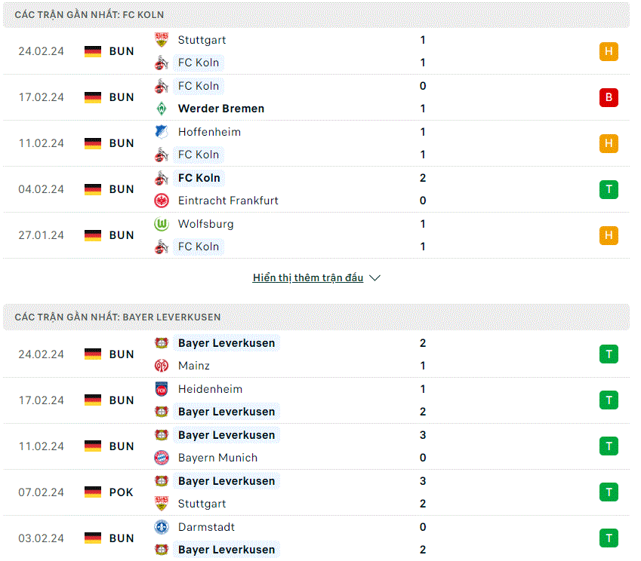Image resolution: width=641 pixels, height=561 pixels.
Task: Click the Darmstadt club crest
Action: pyautogui.click(x=162, y=527)
